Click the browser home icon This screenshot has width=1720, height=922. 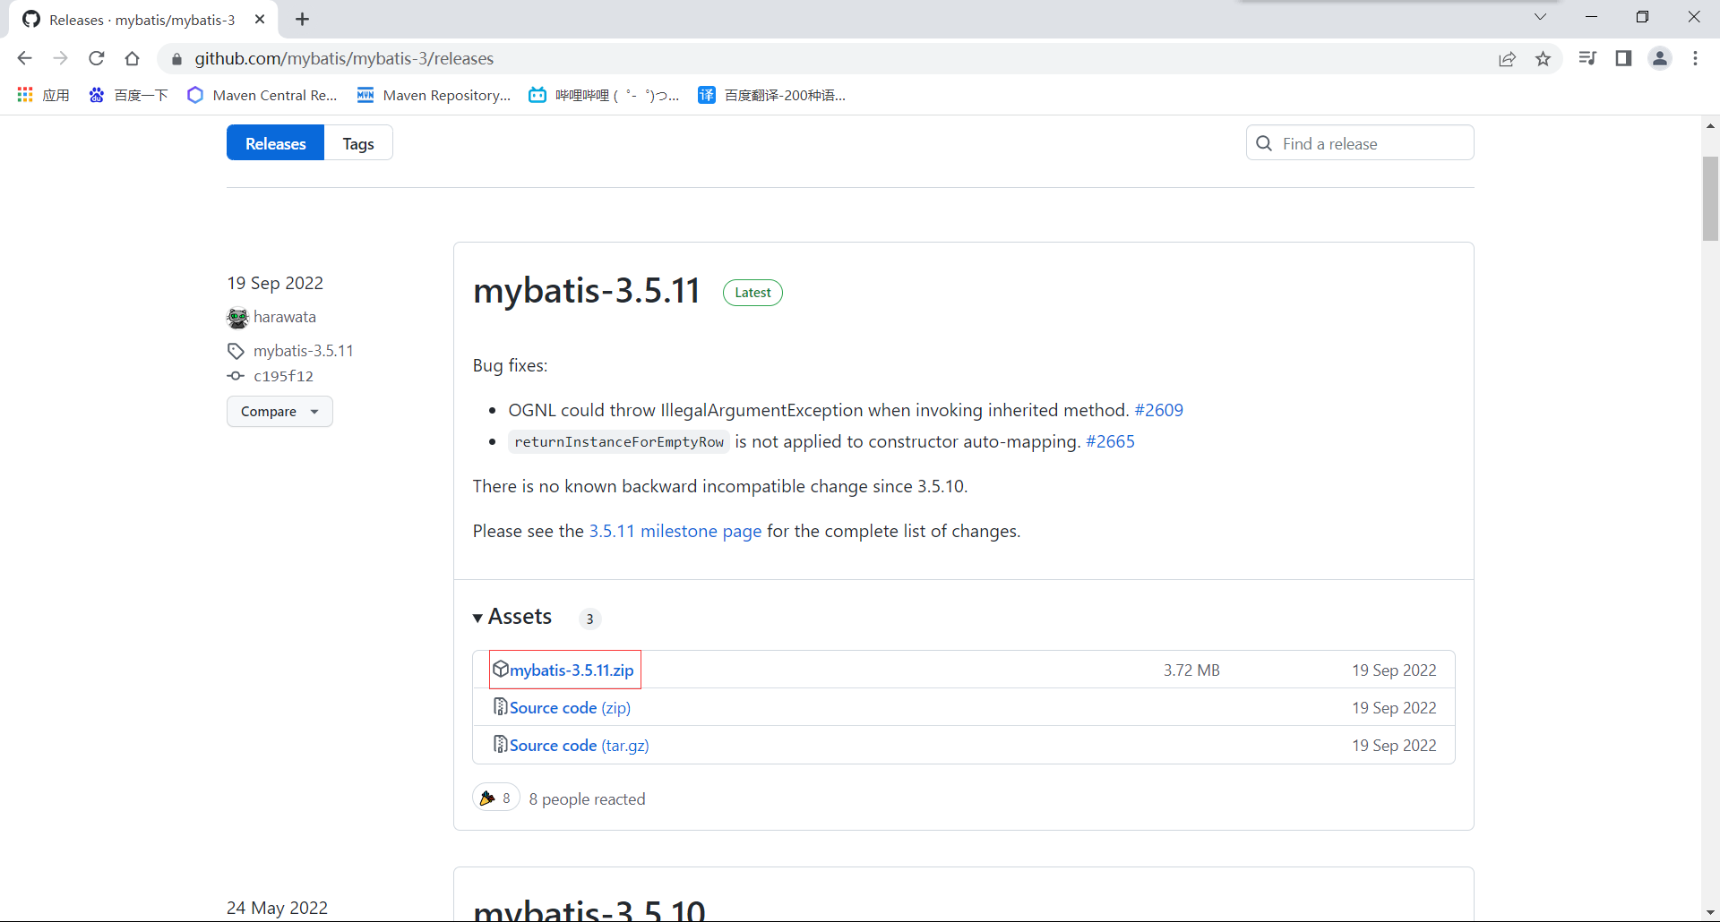[133, 58]
